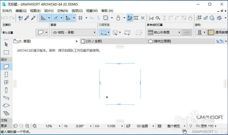Select the Window tool

coord(6,82)
